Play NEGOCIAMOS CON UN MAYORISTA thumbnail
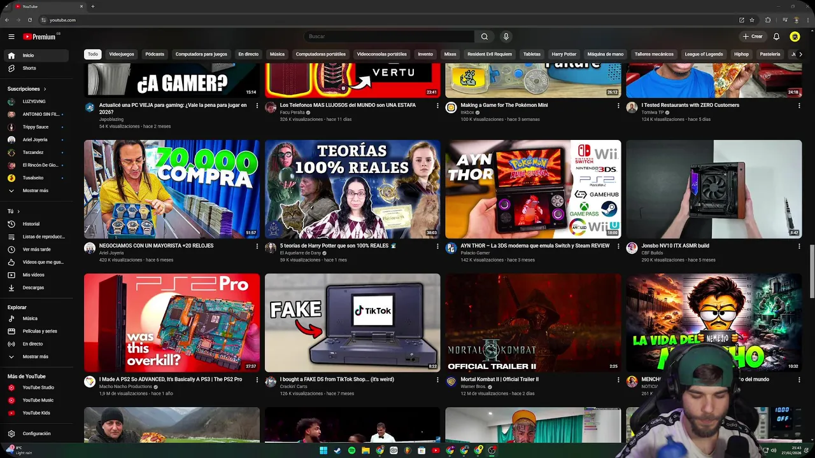 (x=172, y=190)
